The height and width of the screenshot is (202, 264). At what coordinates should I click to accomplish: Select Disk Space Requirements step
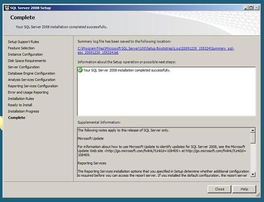pos(27,61)
